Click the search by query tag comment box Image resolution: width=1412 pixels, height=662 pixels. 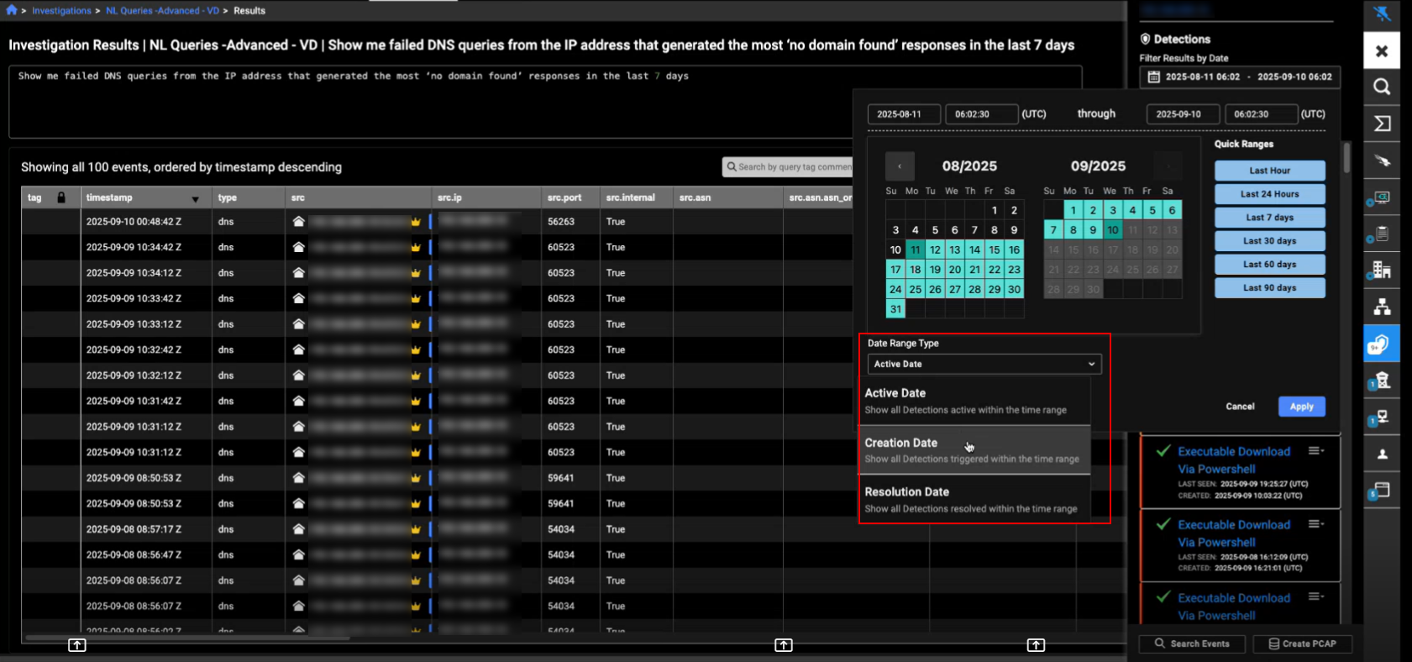(x=788, y=167)
